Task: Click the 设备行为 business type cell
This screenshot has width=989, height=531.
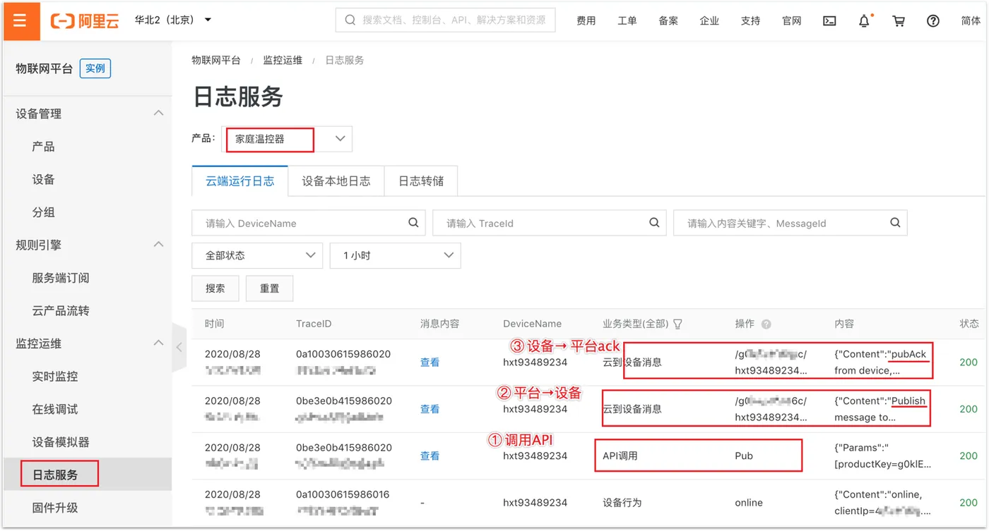Action: (622, 503)
